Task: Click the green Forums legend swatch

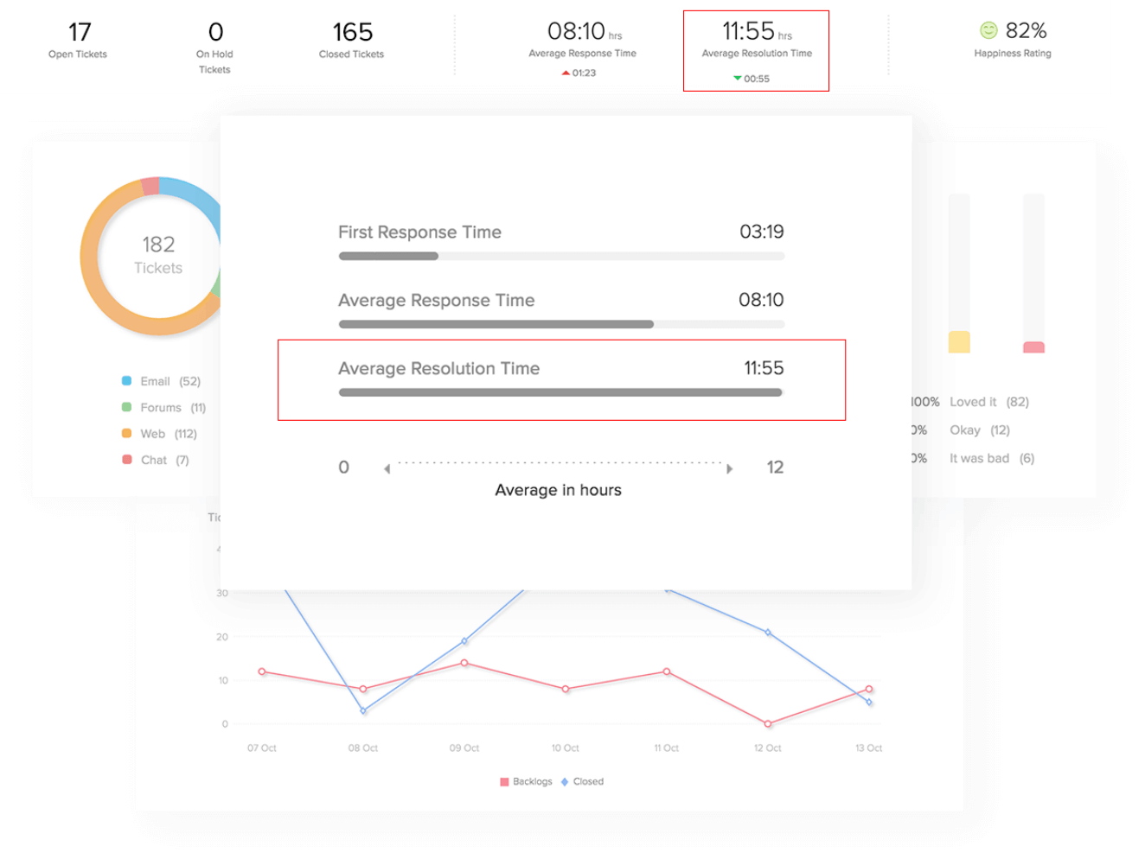Action: pyautogui.click(x=126, y=407)
